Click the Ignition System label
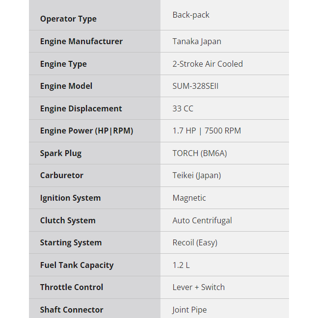Image resolution: width=318 pixels, height=318 pixels. (70, 198)
